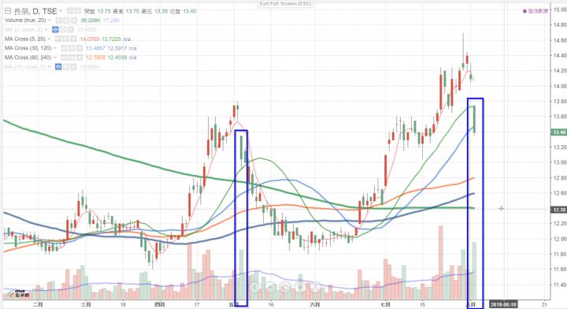Click the 12.38 crosshair price label on axis
567x309 pixels.
[558, 210]
